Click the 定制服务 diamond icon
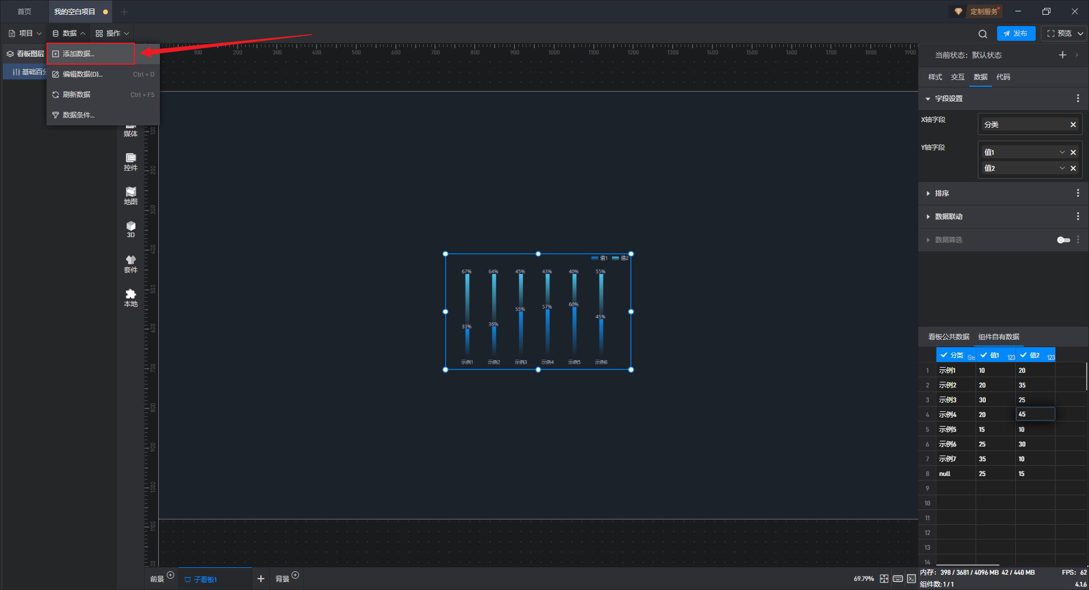 pos(959,12)
